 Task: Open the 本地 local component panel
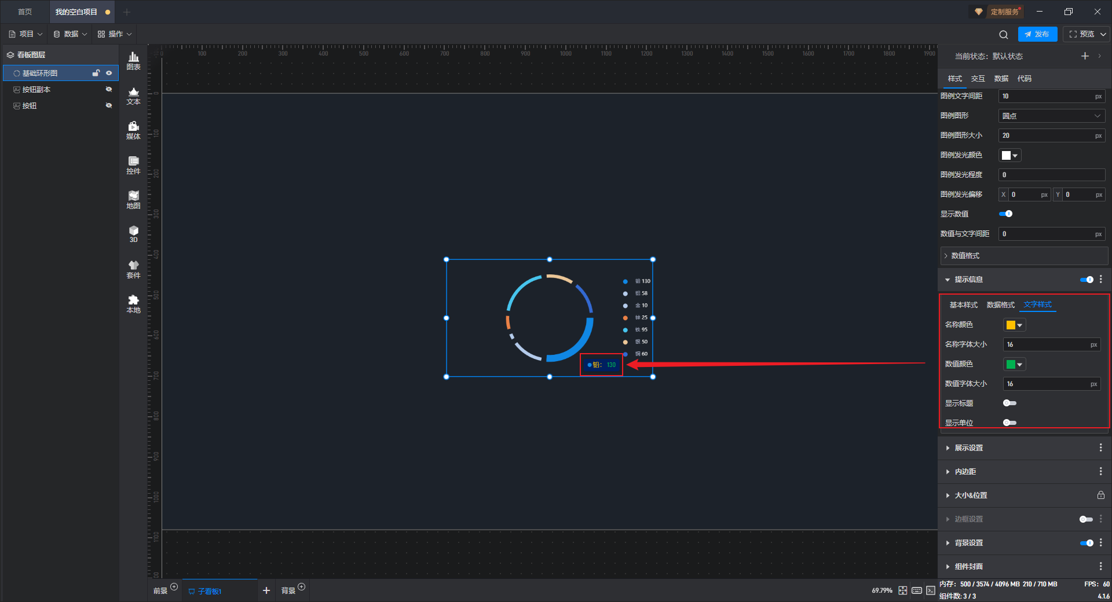133,304
